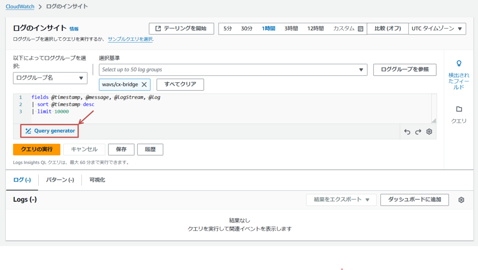The width and height of the screenshot is (478, 270).
Task: Open the 情報 info link
Action: pyautogui.click(x=74, y=29)
